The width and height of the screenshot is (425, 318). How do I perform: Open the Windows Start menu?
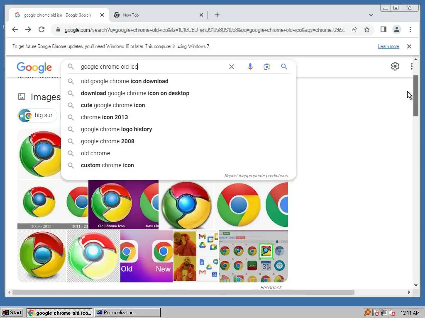12,313
